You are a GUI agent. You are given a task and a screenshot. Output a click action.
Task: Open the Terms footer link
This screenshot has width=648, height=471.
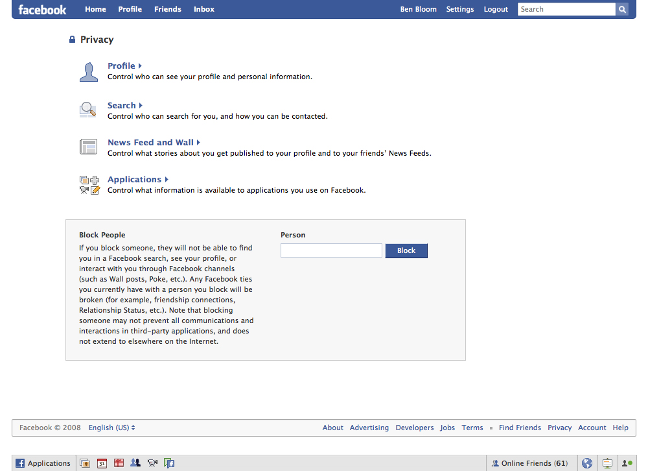472,428
